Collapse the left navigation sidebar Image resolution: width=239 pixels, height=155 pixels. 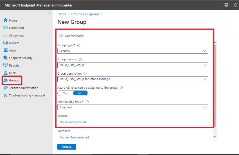tap(49, 13)
